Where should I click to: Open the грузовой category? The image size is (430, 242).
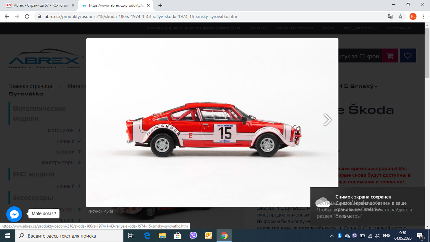click(64, 152)
